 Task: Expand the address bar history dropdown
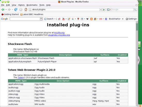point(101,10)
